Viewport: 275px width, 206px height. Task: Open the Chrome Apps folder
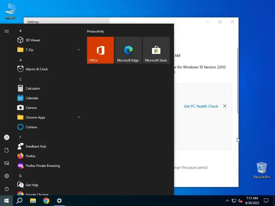click(x=49, y=117)
